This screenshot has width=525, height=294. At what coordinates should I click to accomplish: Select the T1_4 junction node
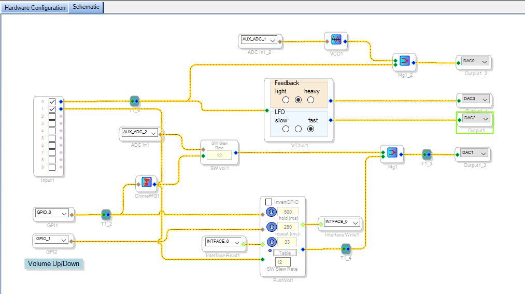click(x=346, y=249)
